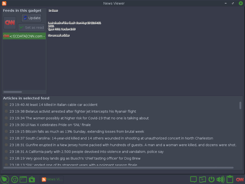Click the RSS icon in title bar
Screen dimensions: 245x184
pos(4,3)
